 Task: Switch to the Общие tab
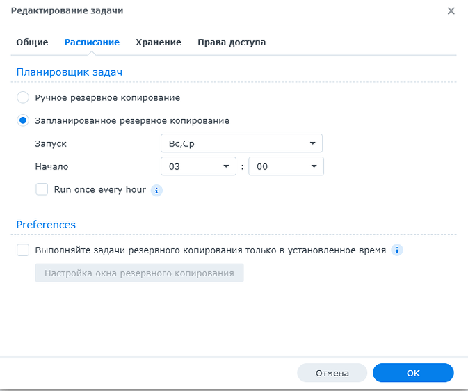click(x=32, y=42)
